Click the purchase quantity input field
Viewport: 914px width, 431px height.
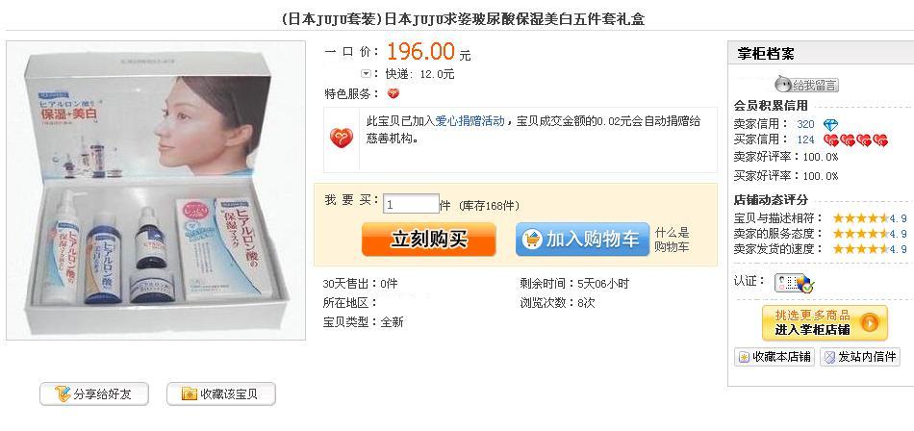pos(411,204)
